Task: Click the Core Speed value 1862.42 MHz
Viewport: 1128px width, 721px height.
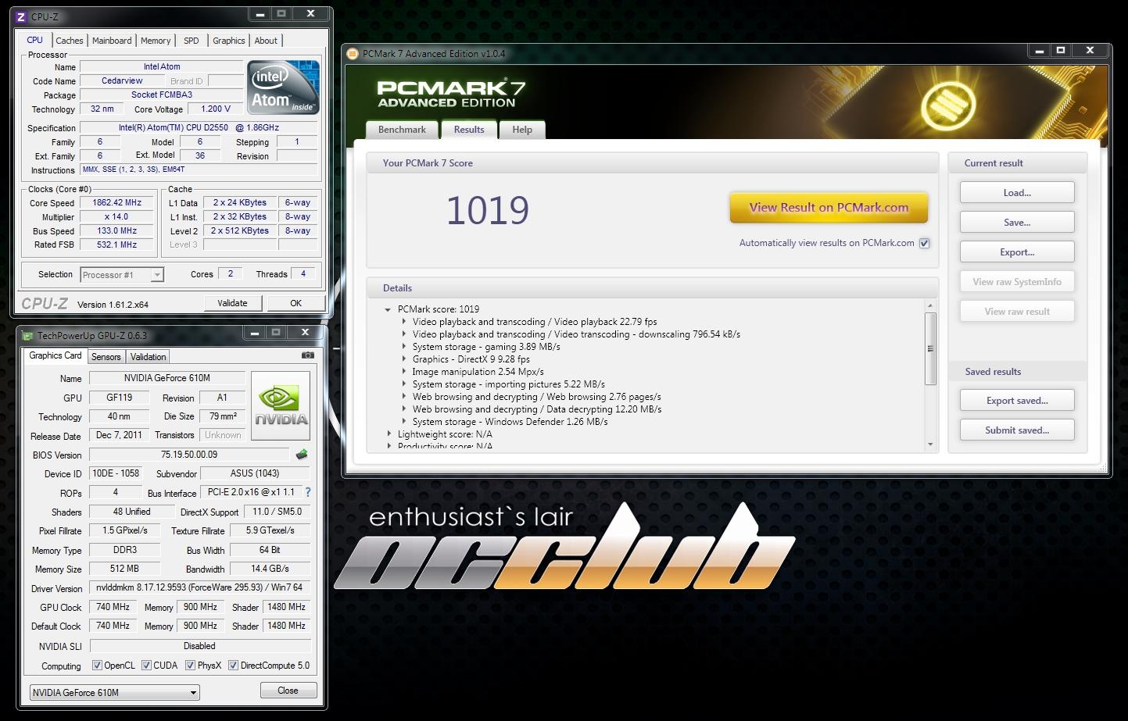Action: [x=116, y=202]
